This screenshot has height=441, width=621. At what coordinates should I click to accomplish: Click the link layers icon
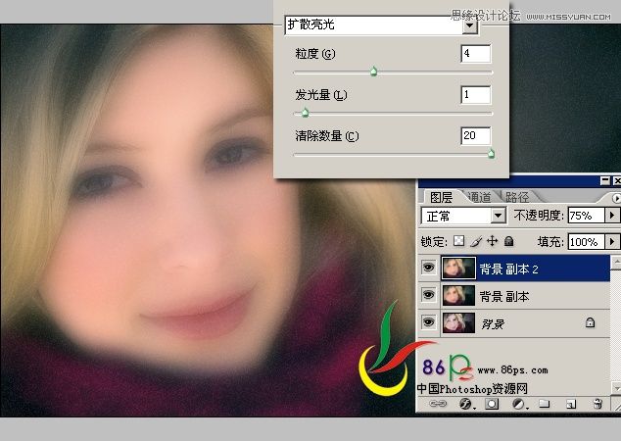(438, 404)
